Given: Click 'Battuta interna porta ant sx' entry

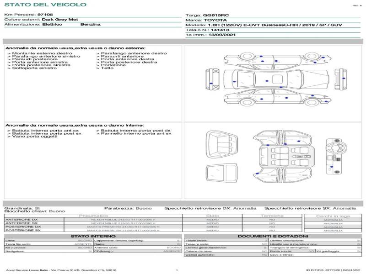Looking at the screenshot, I should (45, 131).
